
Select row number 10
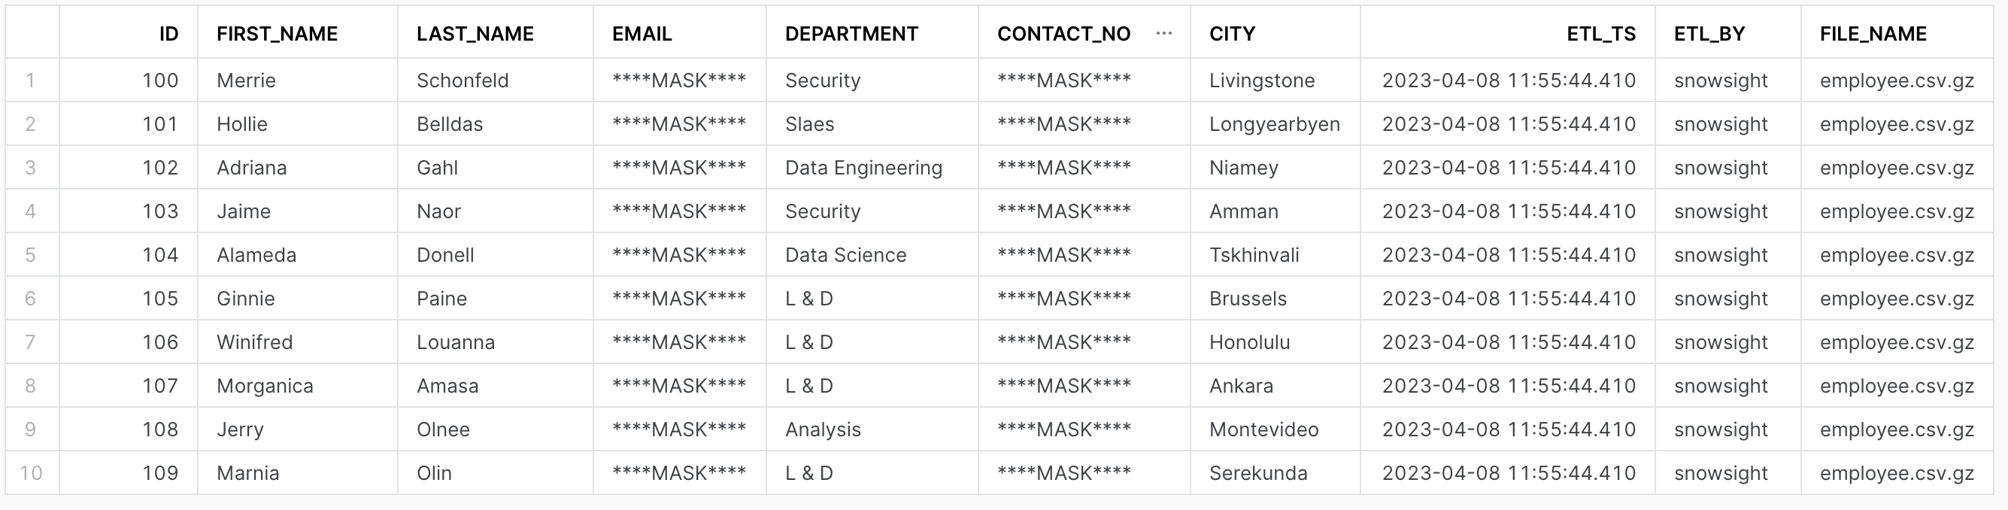[x=29, y=472]
